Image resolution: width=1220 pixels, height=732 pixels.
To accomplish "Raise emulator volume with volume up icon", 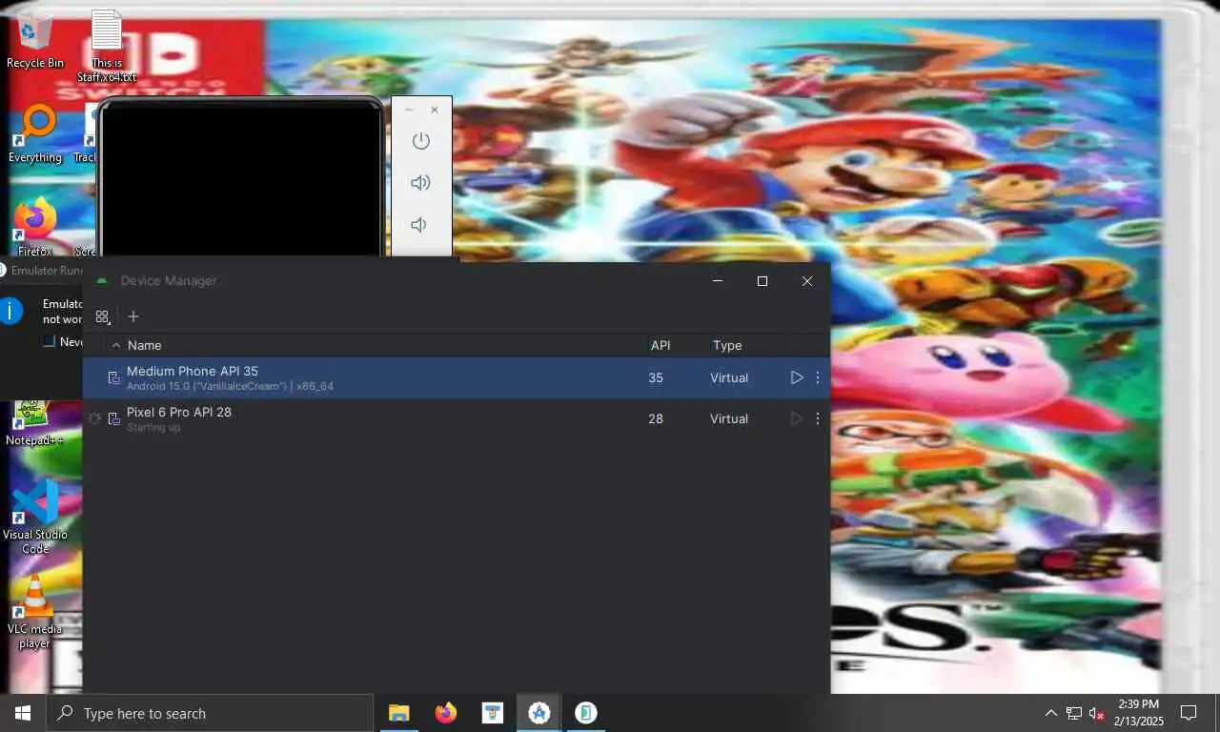I will point(420,182).
